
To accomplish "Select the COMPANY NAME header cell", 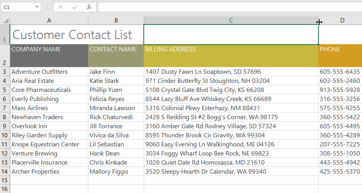I will click(49, 55).
